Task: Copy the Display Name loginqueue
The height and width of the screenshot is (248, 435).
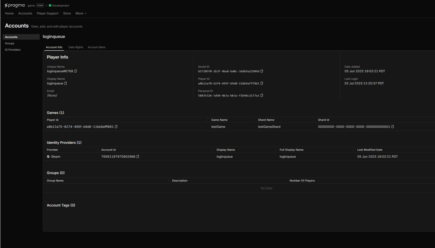Action: pyautogui.click(x=65, y=83)
